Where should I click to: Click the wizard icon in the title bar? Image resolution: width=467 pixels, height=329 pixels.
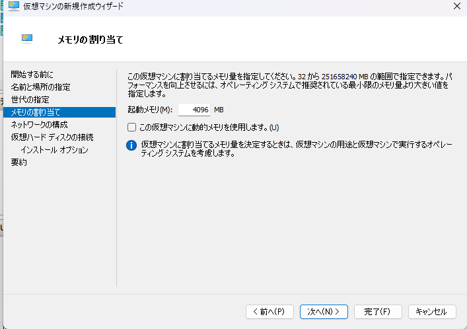click(13, 6)
